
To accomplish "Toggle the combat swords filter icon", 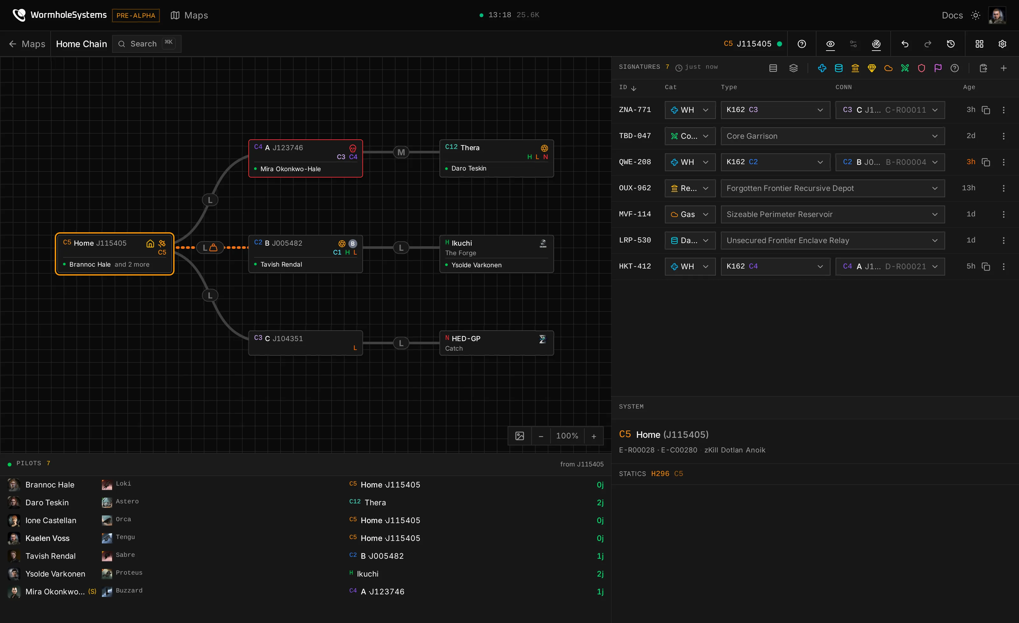I will pyautogui.click(x=905, y=68).
